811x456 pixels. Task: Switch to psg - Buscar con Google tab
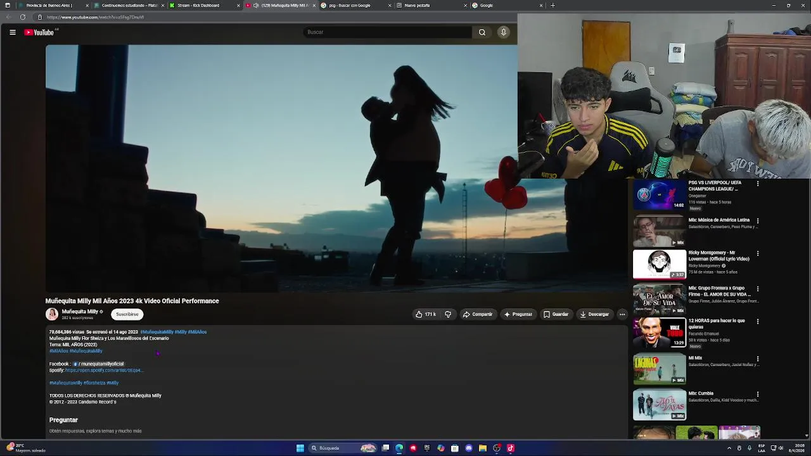coord(355,5)
